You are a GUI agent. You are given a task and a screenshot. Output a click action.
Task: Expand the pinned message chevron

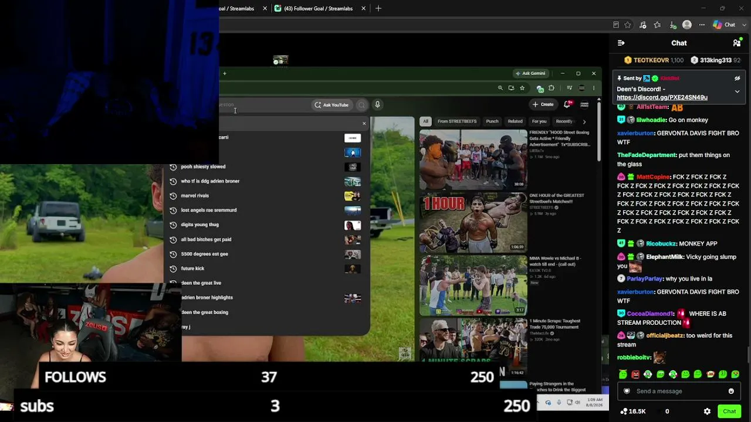pyautogui.click(x=738, y=91)
